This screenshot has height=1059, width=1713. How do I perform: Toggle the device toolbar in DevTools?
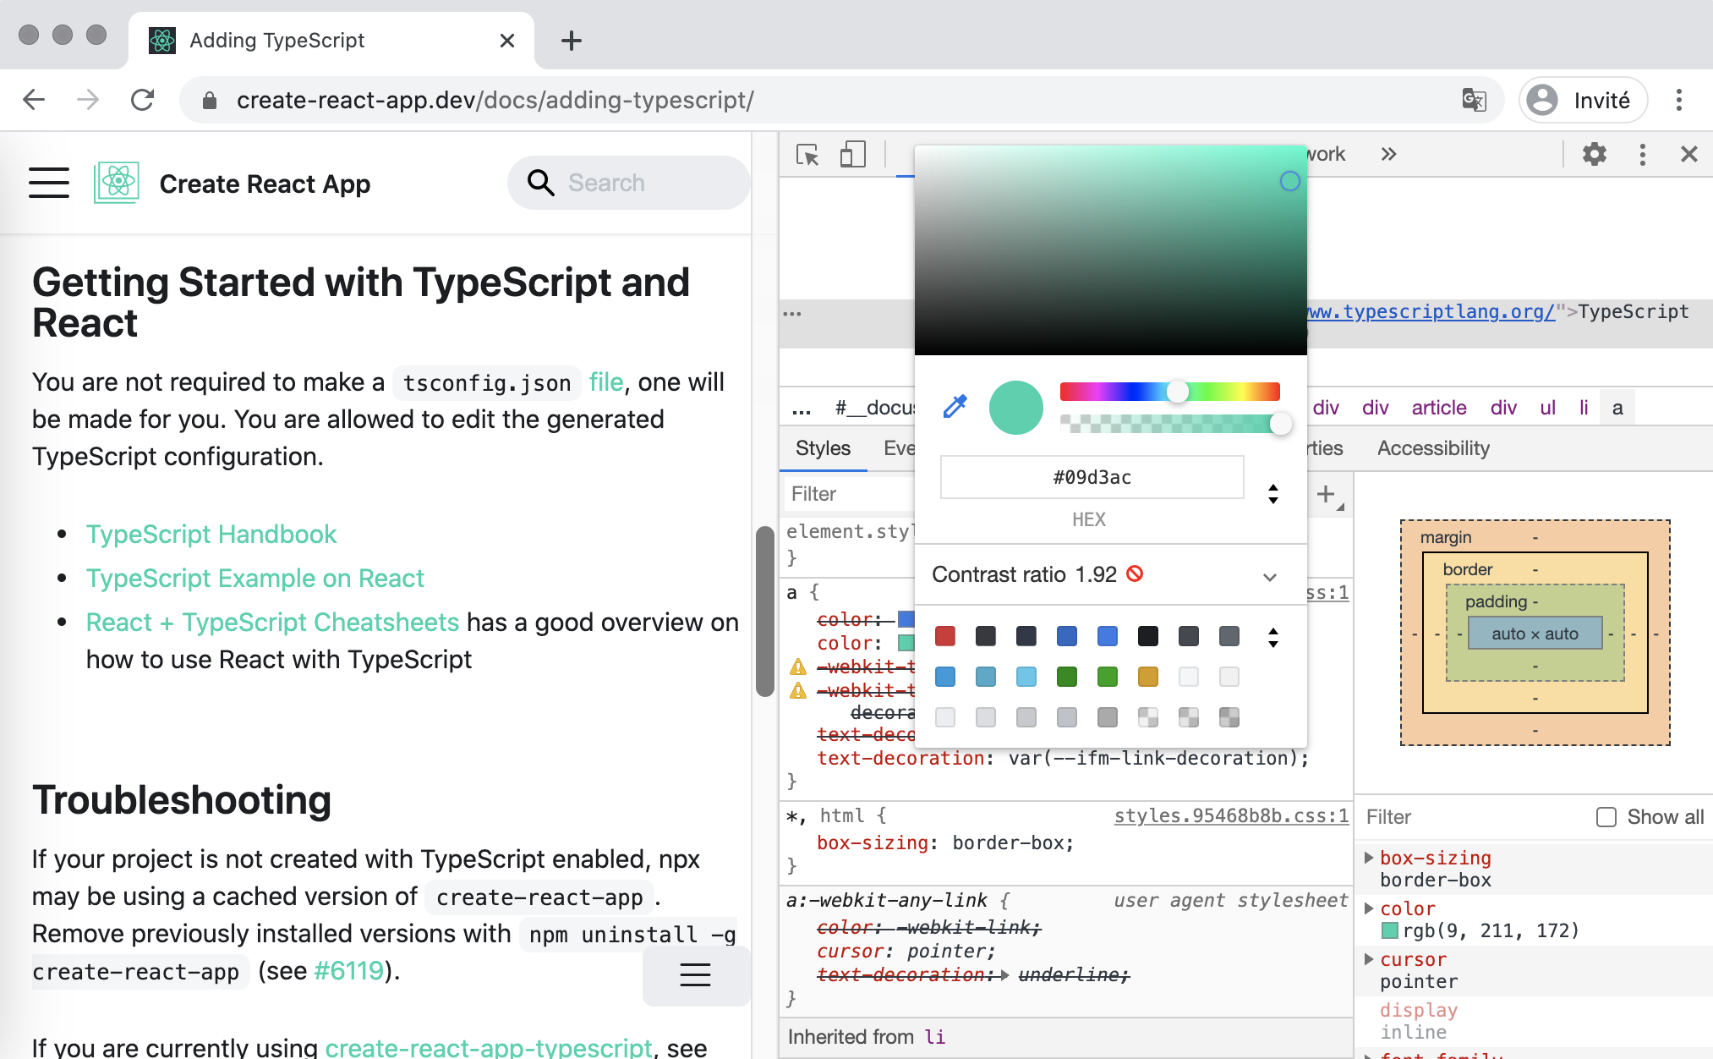(852, 155)
